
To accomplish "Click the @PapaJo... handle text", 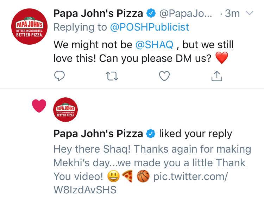I will tap(186, 14).
